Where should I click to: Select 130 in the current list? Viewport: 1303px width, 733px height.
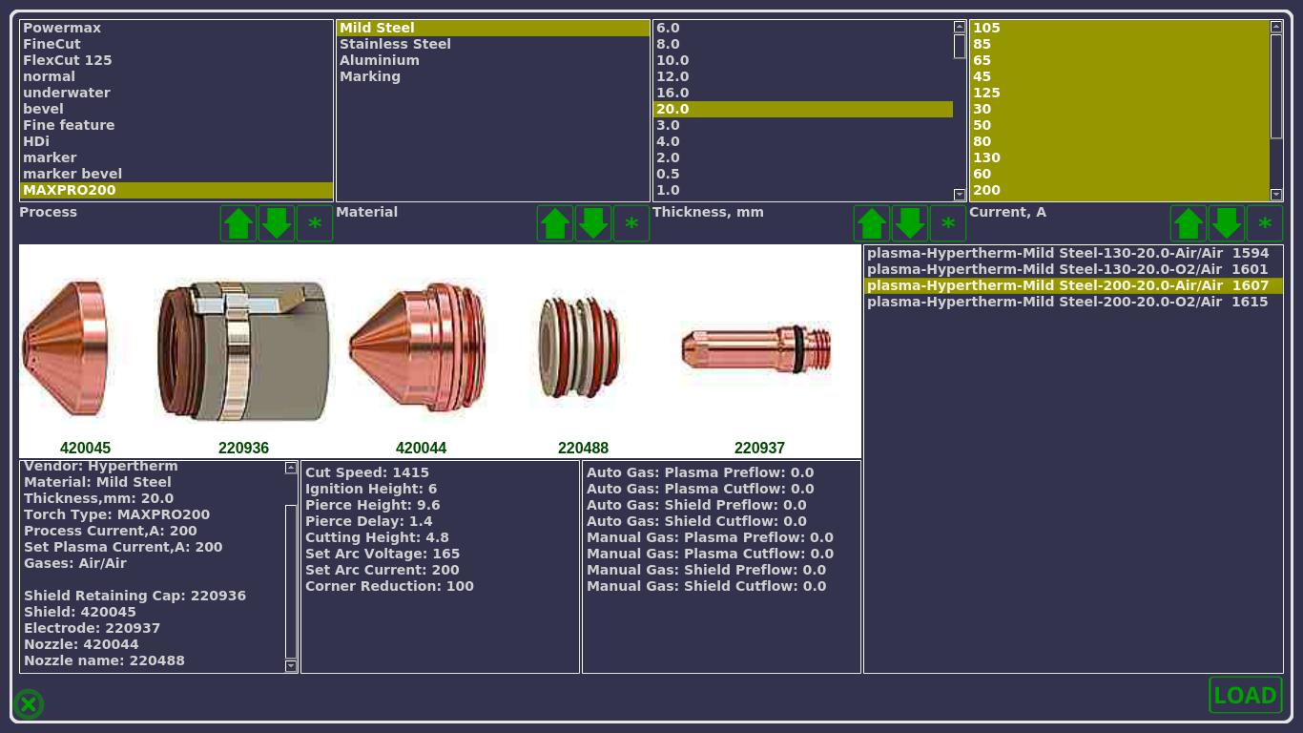pyautogui.click(x=986, y=157)
